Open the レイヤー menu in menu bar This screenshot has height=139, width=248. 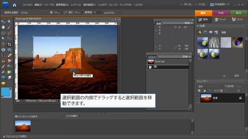[x=76, y=5]
